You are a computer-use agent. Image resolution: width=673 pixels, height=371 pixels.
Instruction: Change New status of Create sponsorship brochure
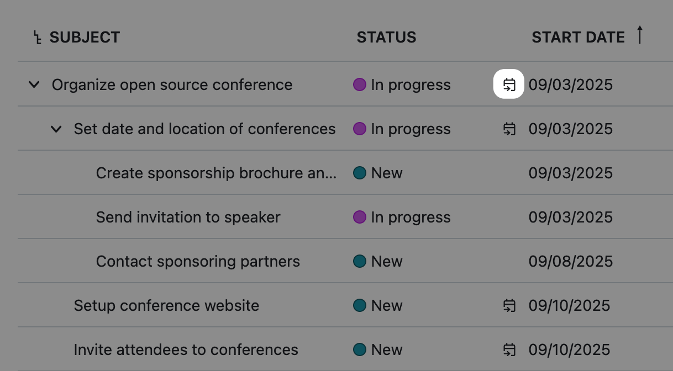(x=387, y=173)
